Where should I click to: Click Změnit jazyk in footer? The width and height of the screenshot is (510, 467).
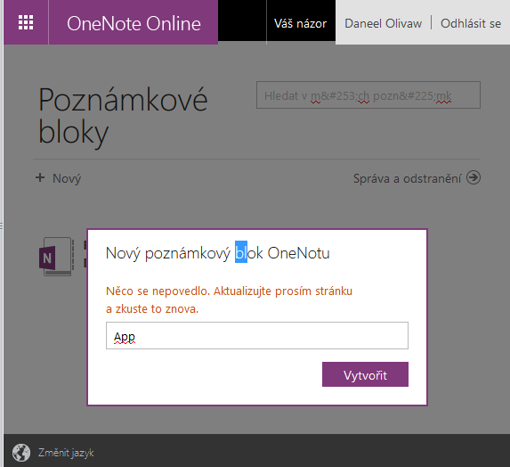click(x=66, y=453)
